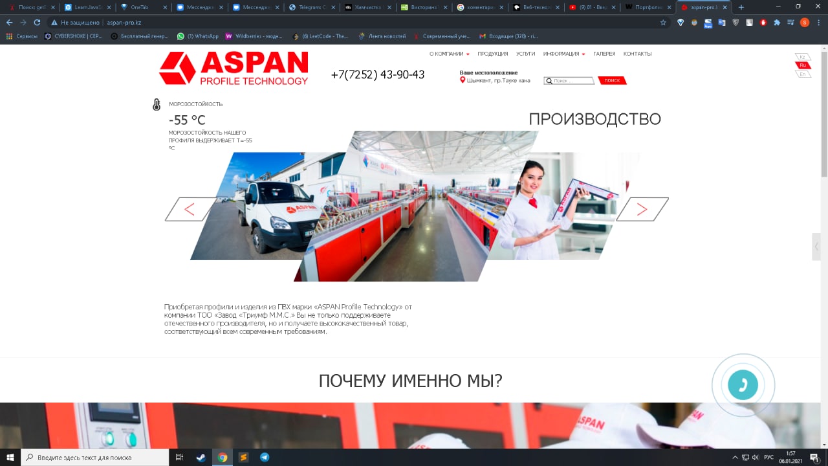Bookmark this page with star icon
The image size is (828, 466).
(x=663, y=22)
